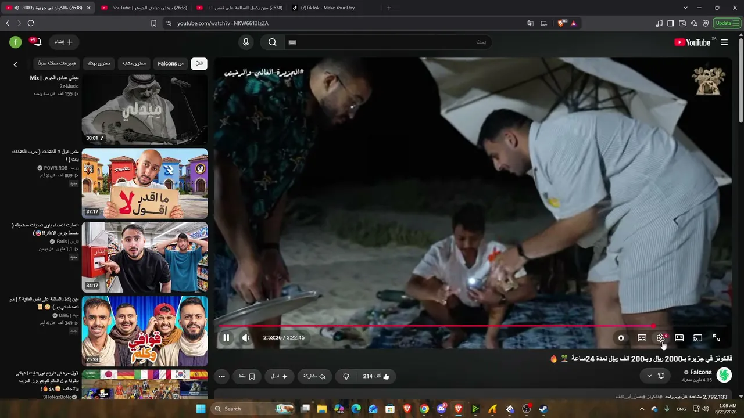Open Brave Shields lion icon
744x418 pixels.
(561, 23)
